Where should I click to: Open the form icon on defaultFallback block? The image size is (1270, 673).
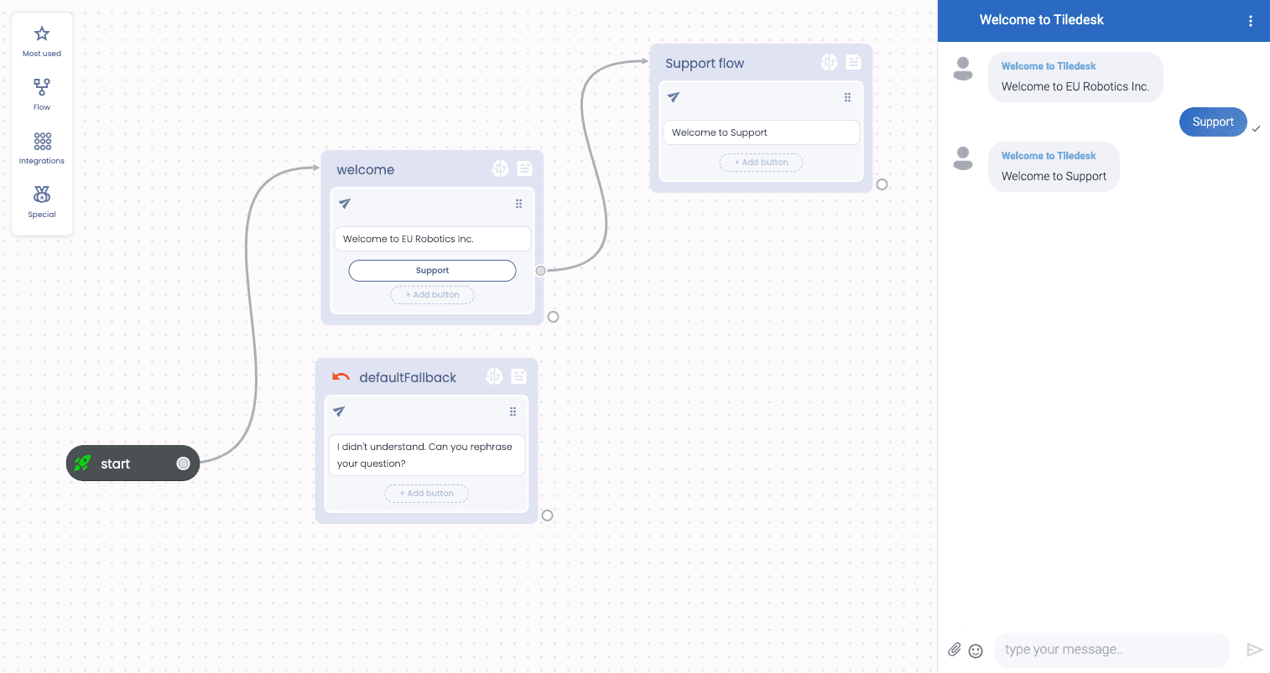519,376
